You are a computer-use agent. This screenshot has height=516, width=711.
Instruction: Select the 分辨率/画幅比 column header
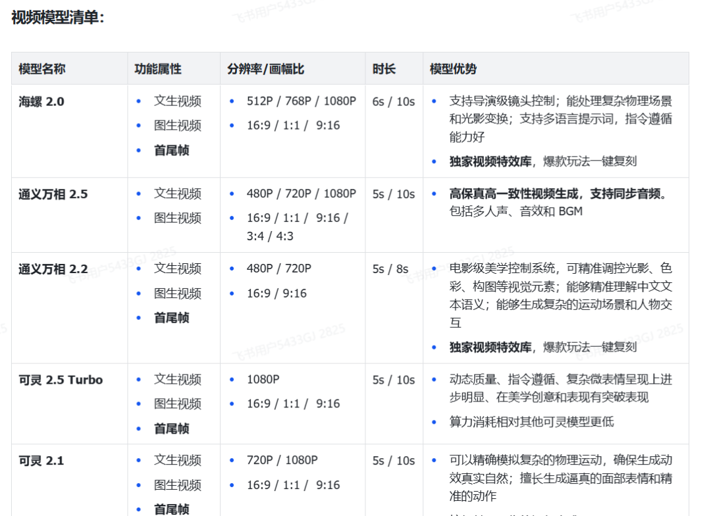[266, 69]
